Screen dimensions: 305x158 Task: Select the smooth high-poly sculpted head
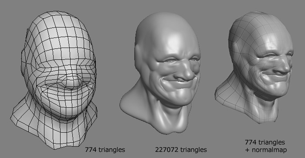pyautogui.click(x=160, y=73)
